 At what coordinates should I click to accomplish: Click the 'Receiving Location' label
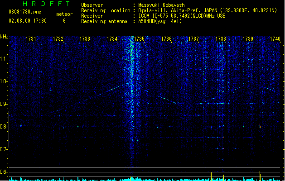pyautogui.click(x=106, y=10)
